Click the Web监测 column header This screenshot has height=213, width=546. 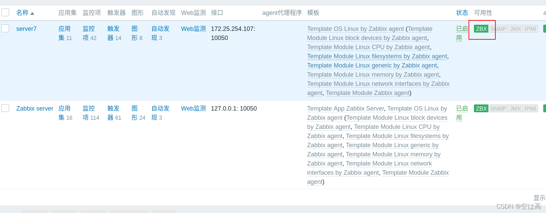tap(193, 13)
